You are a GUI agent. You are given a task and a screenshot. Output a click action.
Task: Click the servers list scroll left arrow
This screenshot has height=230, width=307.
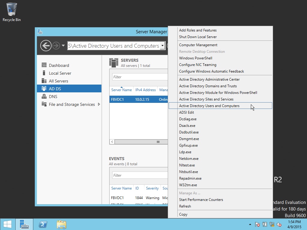pos(112,142)
